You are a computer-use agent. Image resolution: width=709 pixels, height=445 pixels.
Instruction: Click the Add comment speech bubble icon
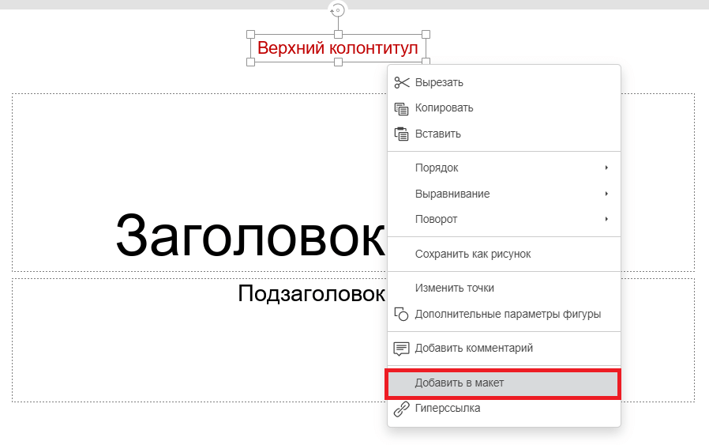402,348
